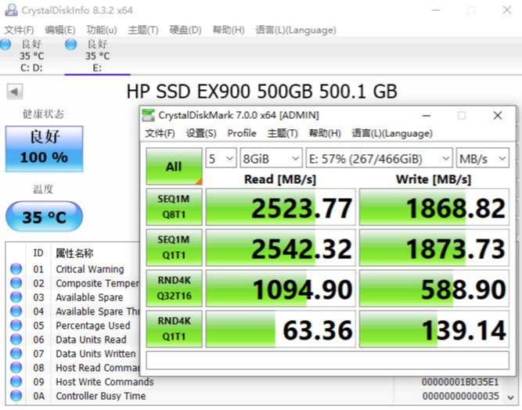Click raw value 00000001BD35E1
Viewport: 522px width, 410px height.
(x=460, y=382)
